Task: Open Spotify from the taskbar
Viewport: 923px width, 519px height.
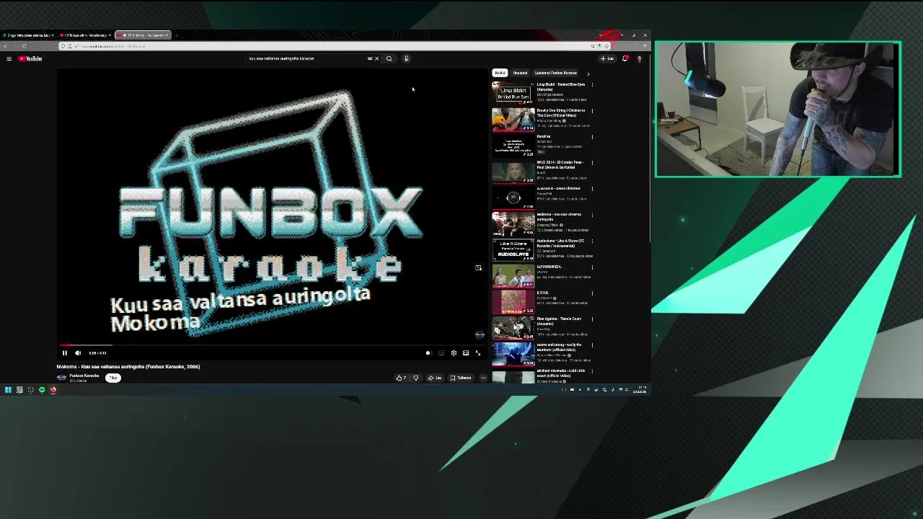Action: tap(42, 390)
